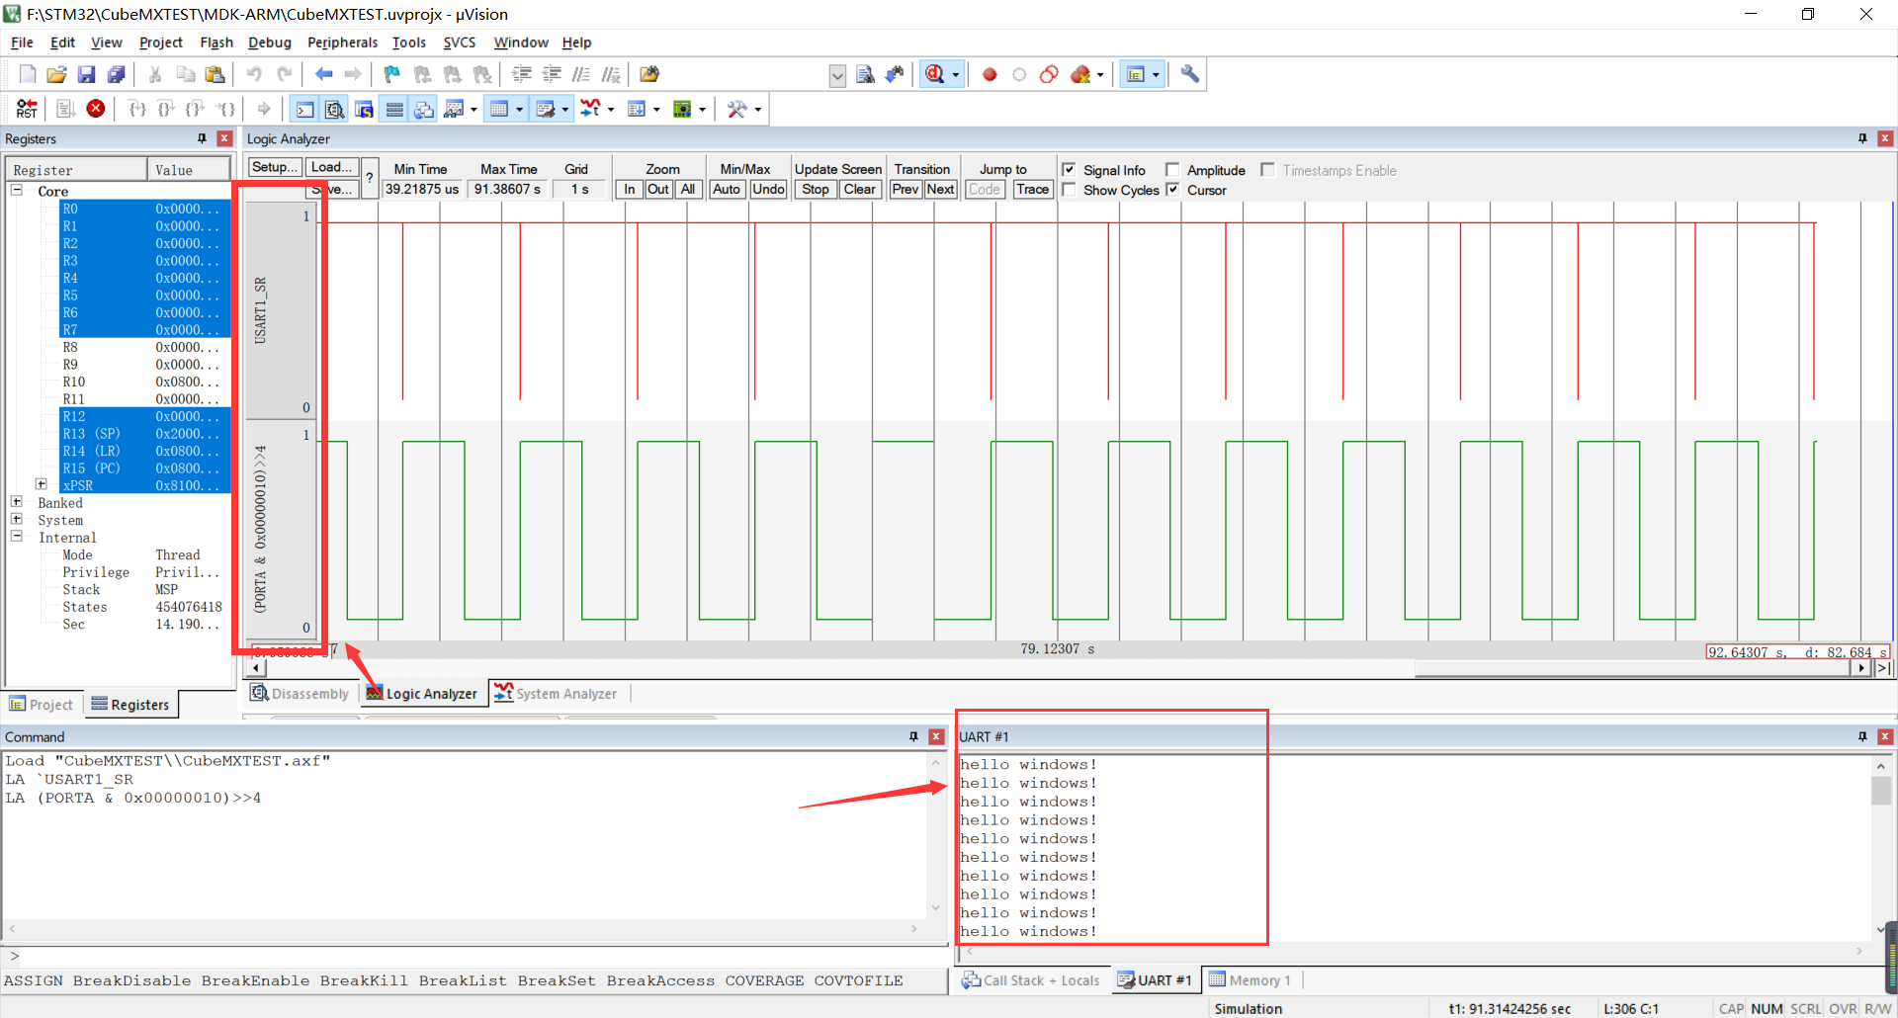This screenshot has width=1898, height=1018.
Task: Click the Kill All Breakpoints icon
Action: (1078, 74)
